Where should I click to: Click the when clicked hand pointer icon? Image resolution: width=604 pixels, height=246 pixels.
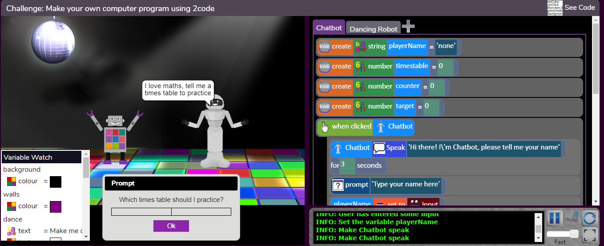(x=324, y=127)
